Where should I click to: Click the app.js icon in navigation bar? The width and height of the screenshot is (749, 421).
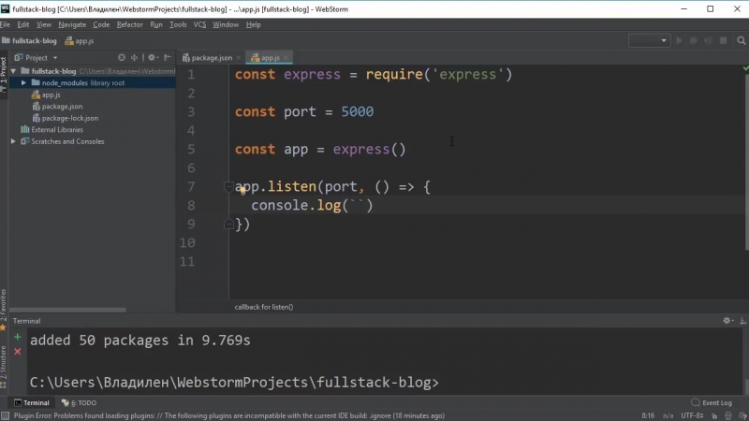click(69, 41)
